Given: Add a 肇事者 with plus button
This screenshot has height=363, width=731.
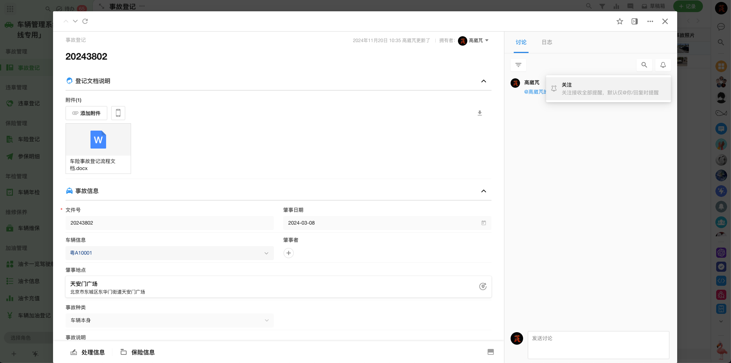Looking at the screenshot, I should click(289, 253).
